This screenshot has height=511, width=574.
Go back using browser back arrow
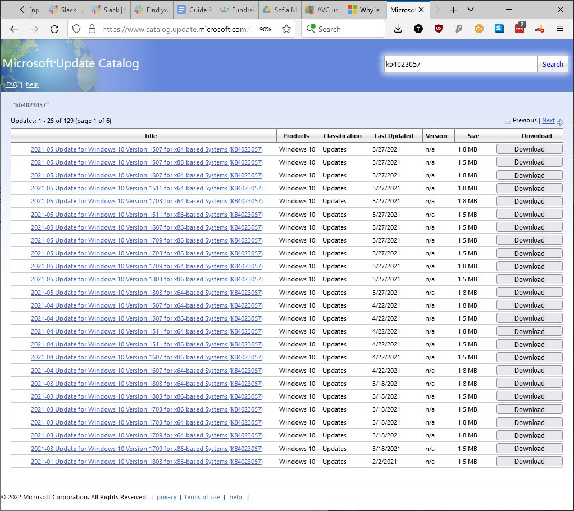coord(14,29)
